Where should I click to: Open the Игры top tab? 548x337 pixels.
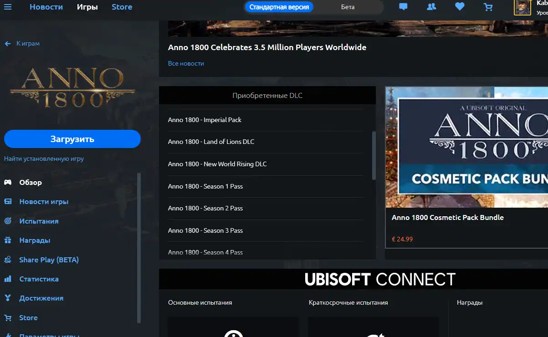click(87, 7)
